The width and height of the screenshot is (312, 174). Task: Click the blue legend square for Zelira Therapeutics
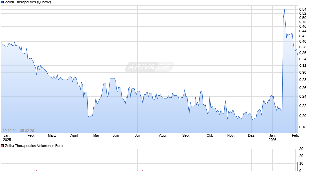(2, 2)
